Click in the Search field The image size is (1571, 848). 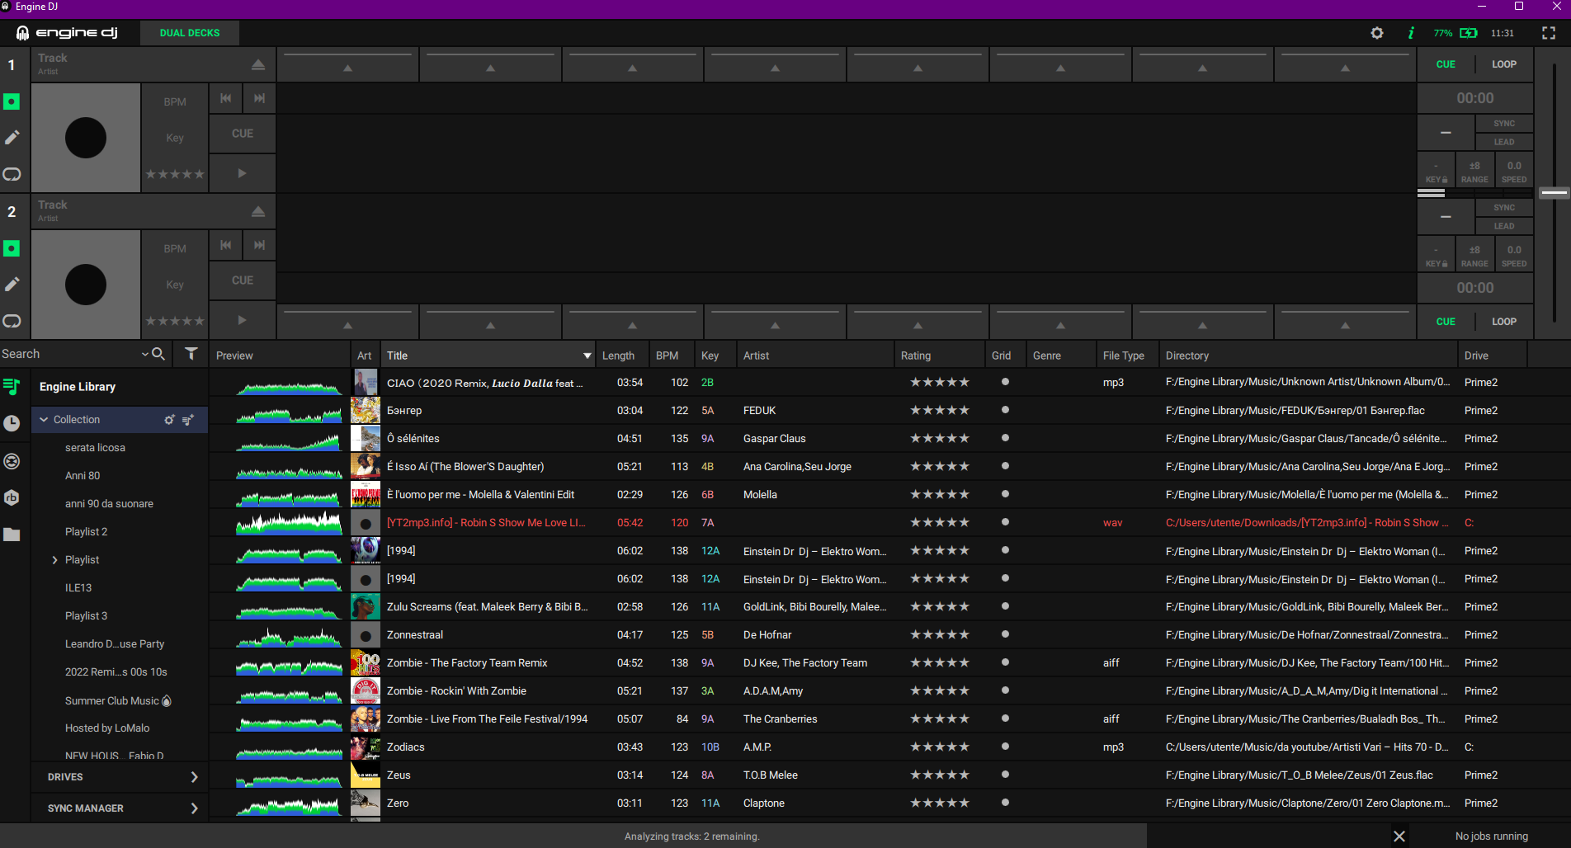tap(70, 354)
